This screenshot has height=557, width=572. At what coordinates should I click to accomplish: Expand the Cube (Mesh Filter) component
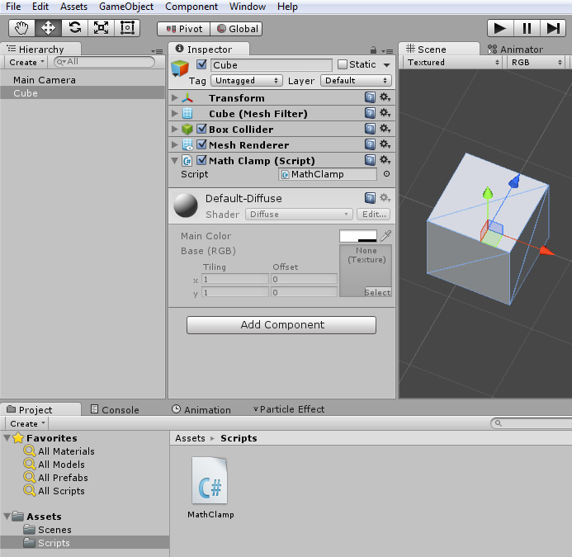(x=175, y=113)
